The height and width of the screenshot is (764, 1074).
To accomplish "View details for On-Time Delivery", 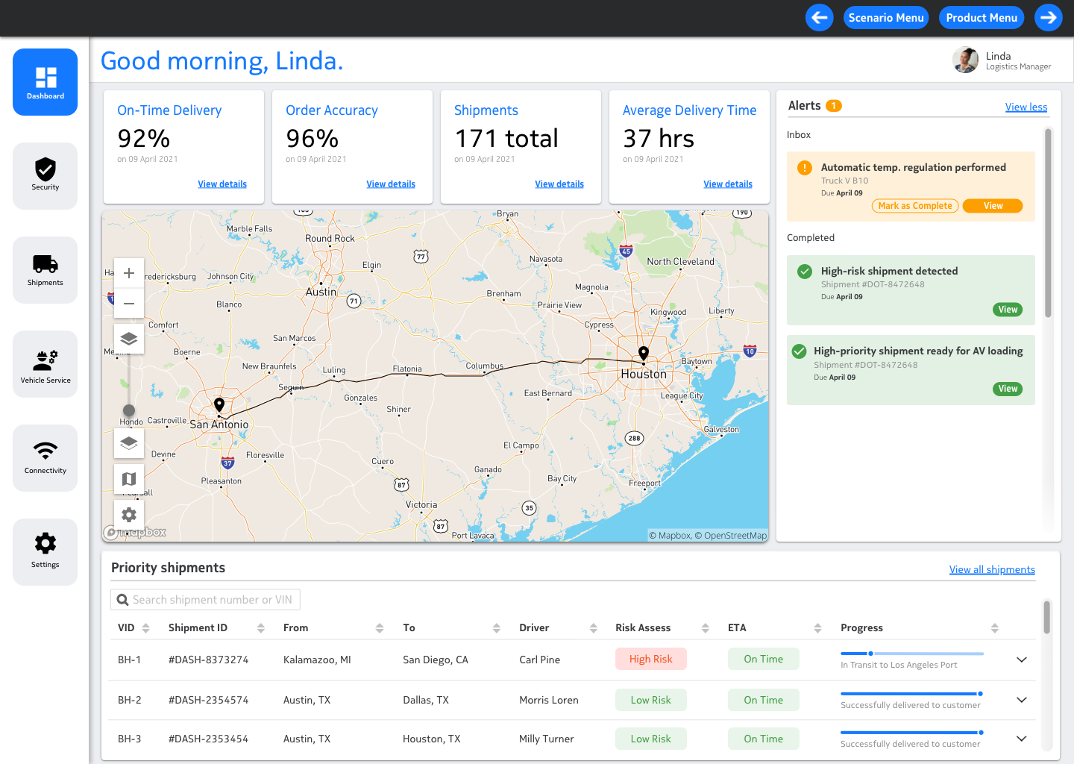I will click(222, 184).
